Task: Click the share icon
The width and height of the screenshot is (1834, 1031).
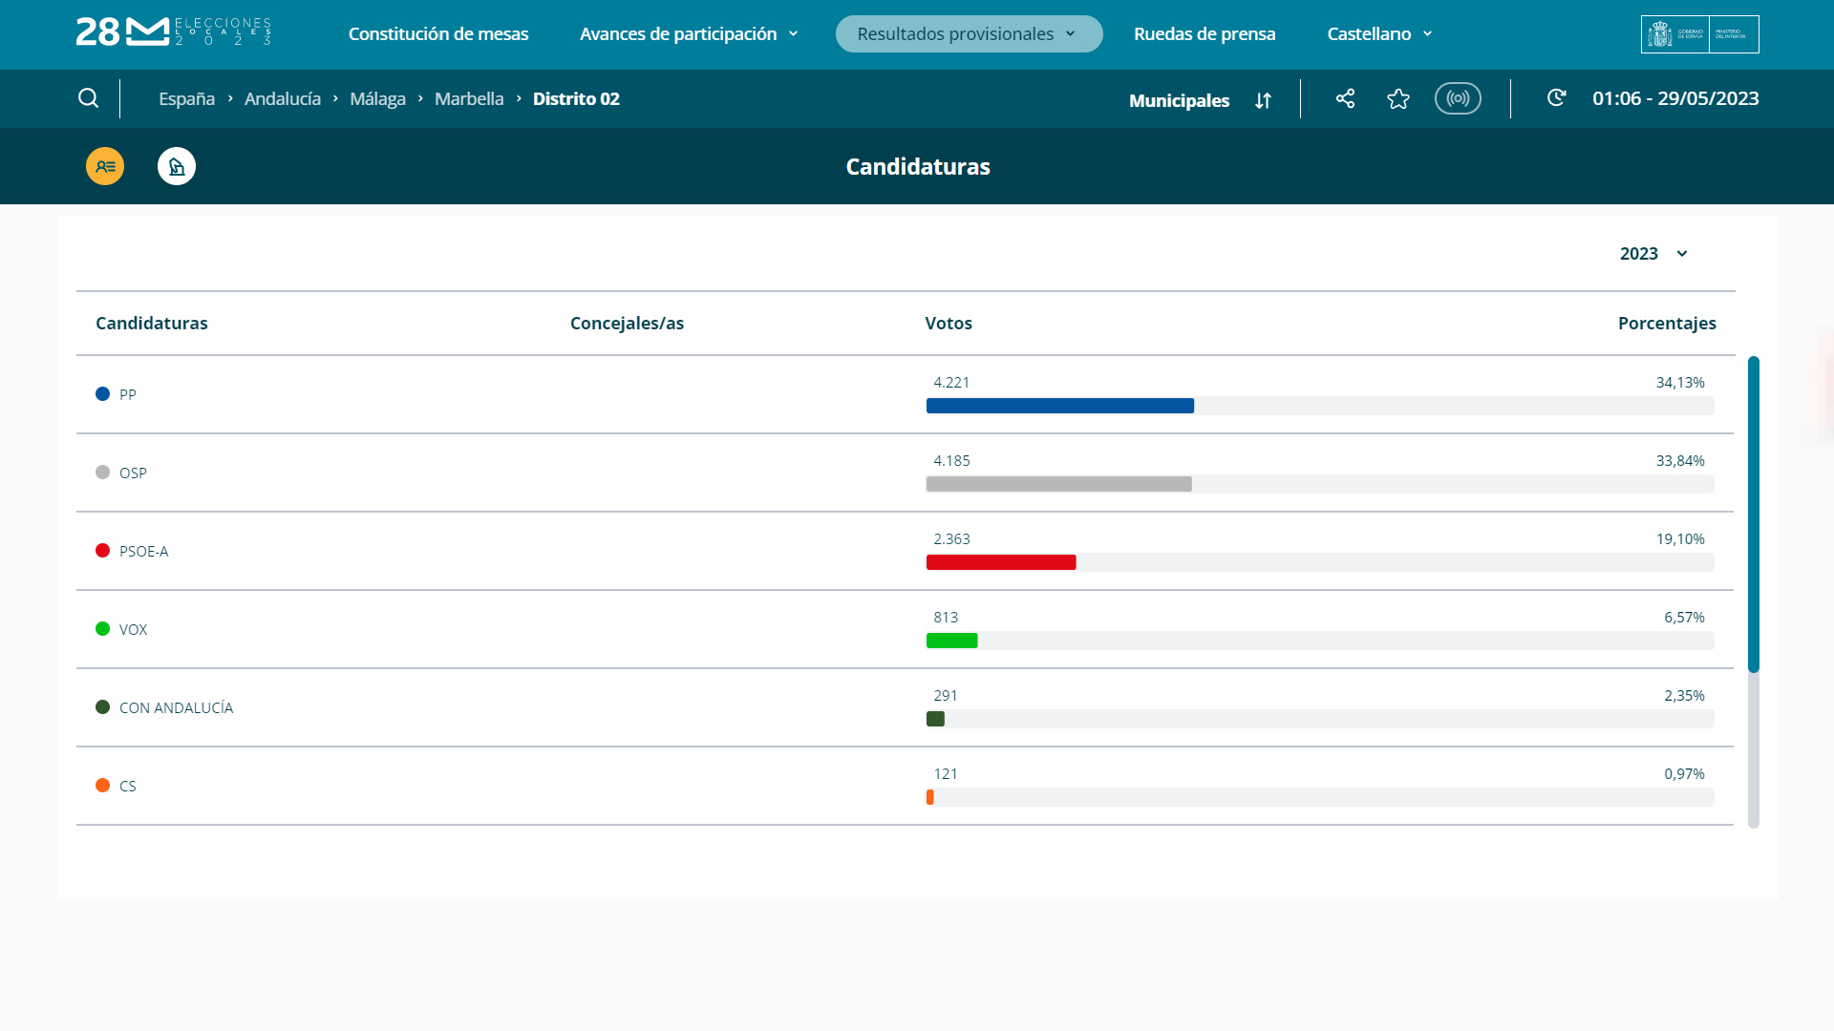Action: coord(1345,98)
